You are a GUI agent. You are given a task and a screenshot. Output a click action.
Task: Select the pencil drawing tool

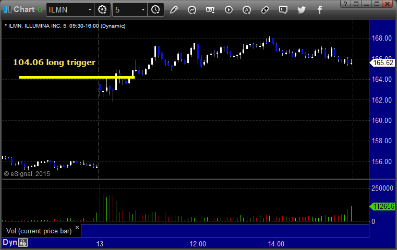click(x=174, y=10)
